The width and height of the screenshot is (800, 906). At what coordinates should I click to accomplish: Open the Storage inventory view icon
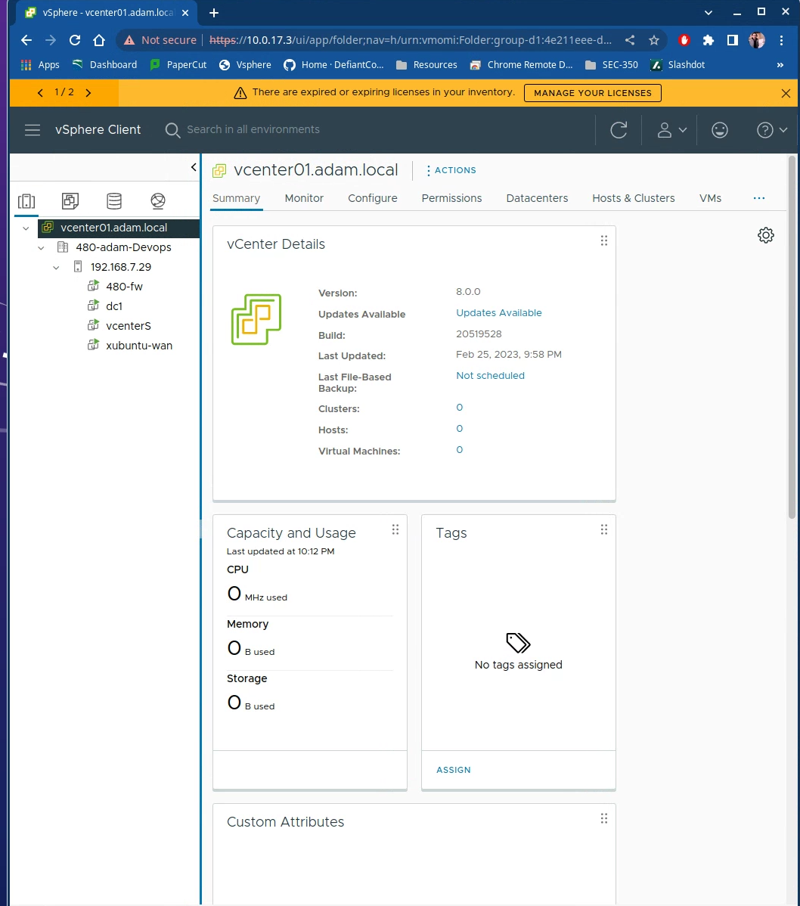113,201
